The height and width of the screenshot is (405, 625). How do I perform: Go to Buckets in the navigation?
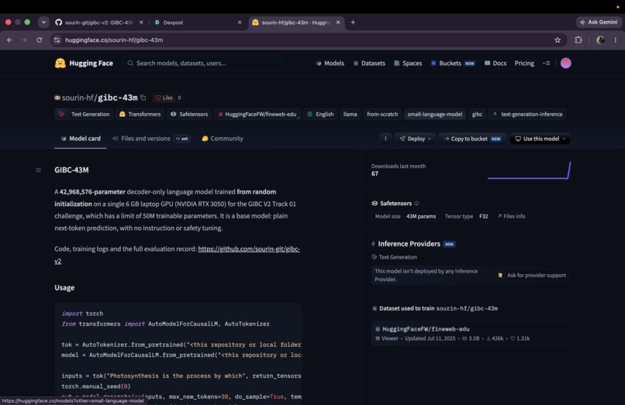tap(453, 63)
